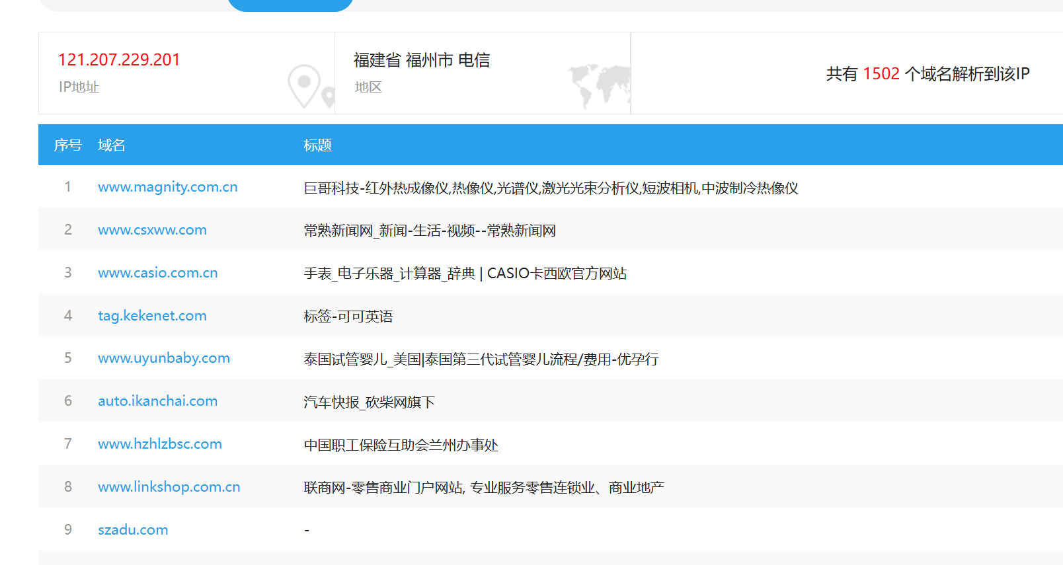Select the IP address 121.207.229.201
1063x565 pixels.
(x=119, y=60)
